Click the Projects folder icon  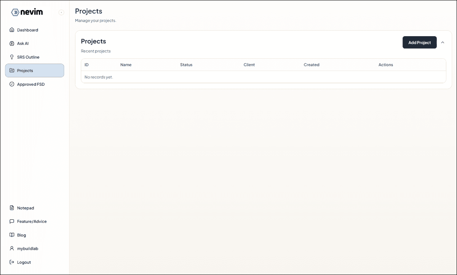tap(11, 70)
